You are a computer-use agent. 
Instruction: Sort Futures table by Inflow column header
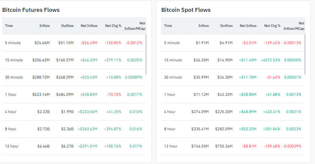point(45,26)
